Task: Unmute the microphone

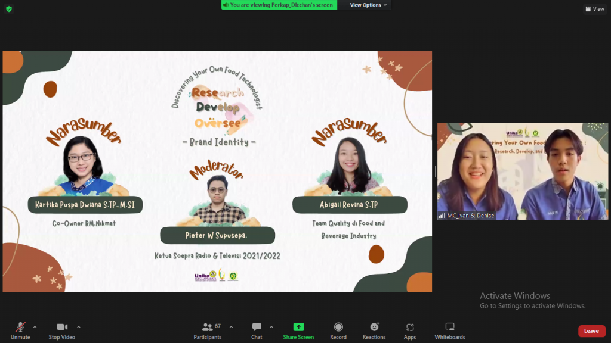Action: click(20, 330)
